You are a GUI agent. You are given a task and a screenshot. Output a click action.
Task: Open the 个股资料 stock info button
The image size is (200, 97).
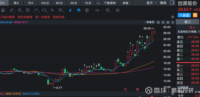point(110,3)
